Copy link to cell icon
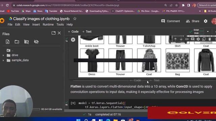 (187, 39)
